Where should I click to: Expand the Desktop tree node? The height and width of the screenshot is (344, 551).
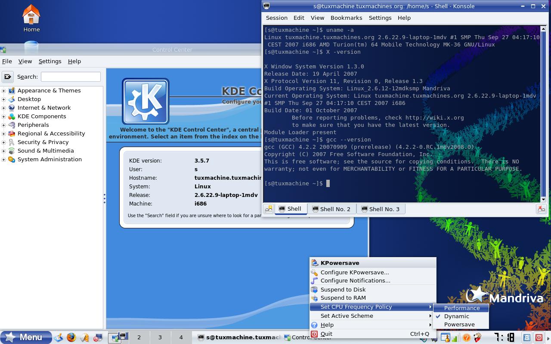point(4,99)
